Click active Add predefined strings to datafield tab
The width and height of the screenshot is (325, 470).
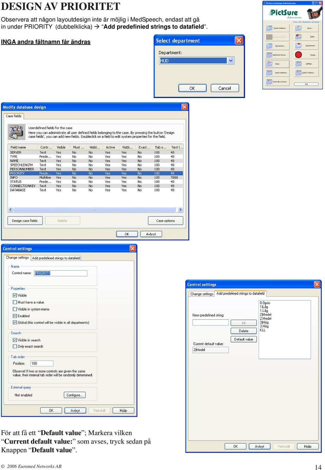[x=240, y=294]
